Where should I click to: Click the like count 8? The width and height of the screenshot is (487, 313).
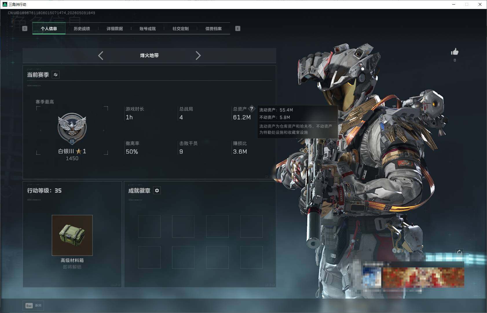tap(455, 60)
